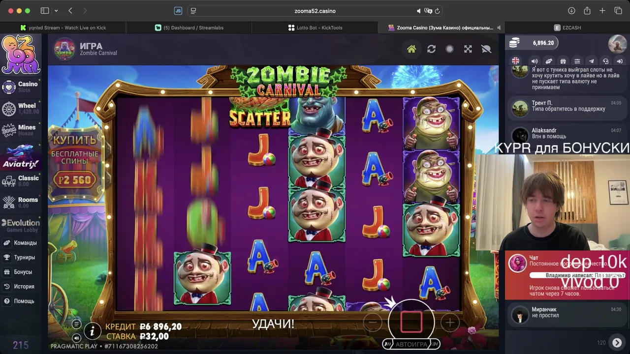Expand the game to fullscreen
Image resolution: width=630 pixels, height=354 pixels.
pos(468,49)
